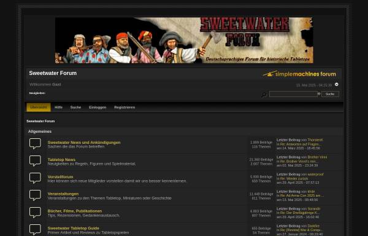Click the Sweetwater Forum banner image

184,40
